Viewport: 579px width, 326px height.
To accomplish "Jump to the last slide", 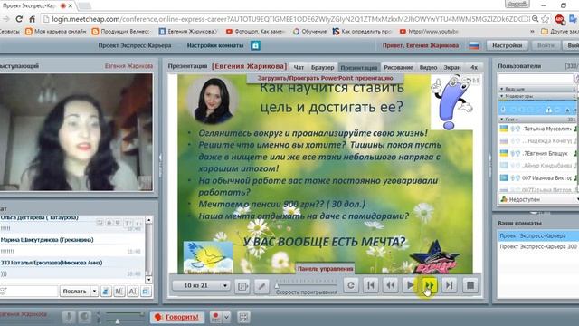I will click(449, 285).
